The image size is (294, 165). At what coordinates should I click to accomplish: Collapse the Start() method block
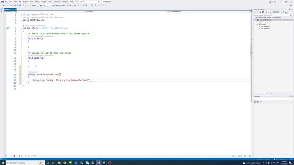[22, 38]
